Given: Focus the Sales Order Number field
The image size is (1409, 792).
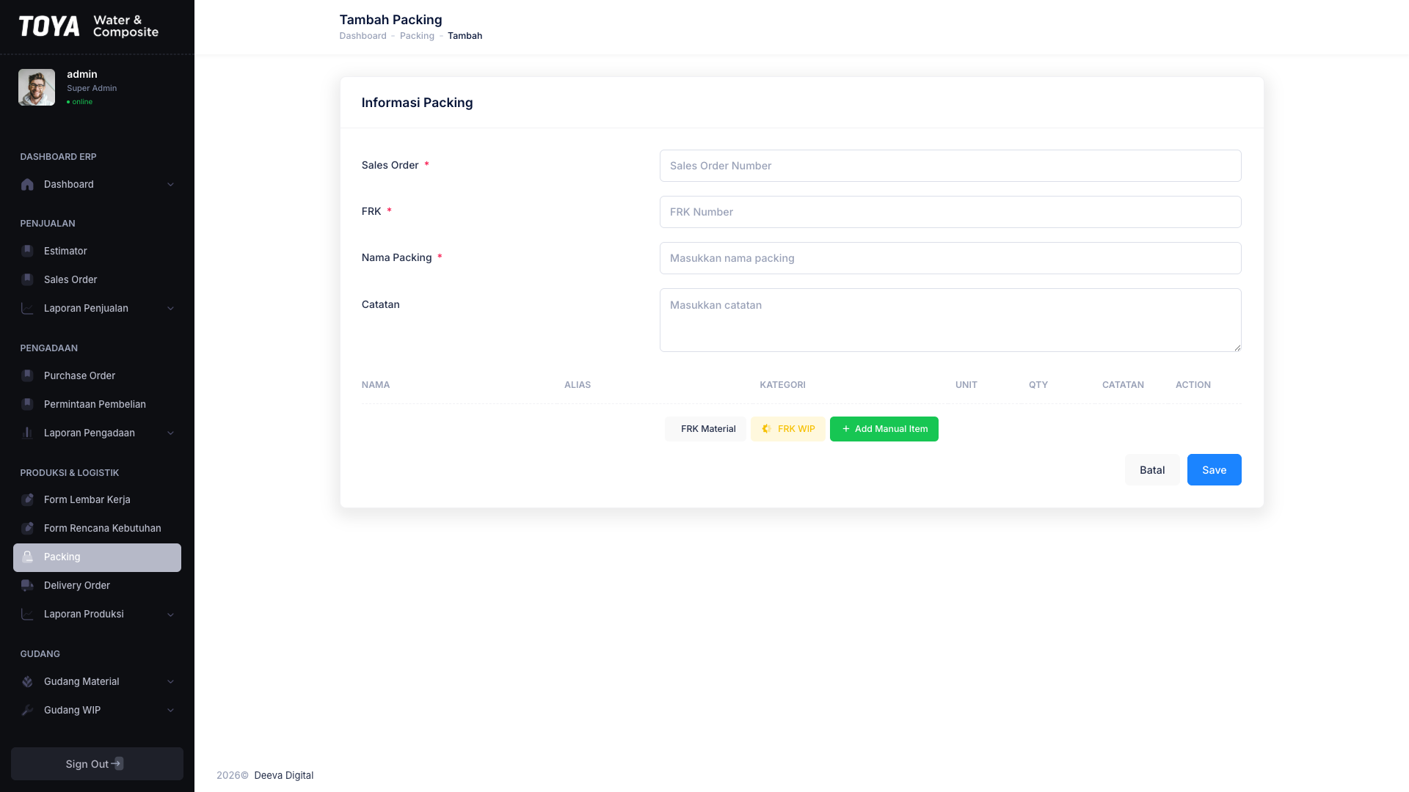Looking at the screenshot, I should coord(950,166).
